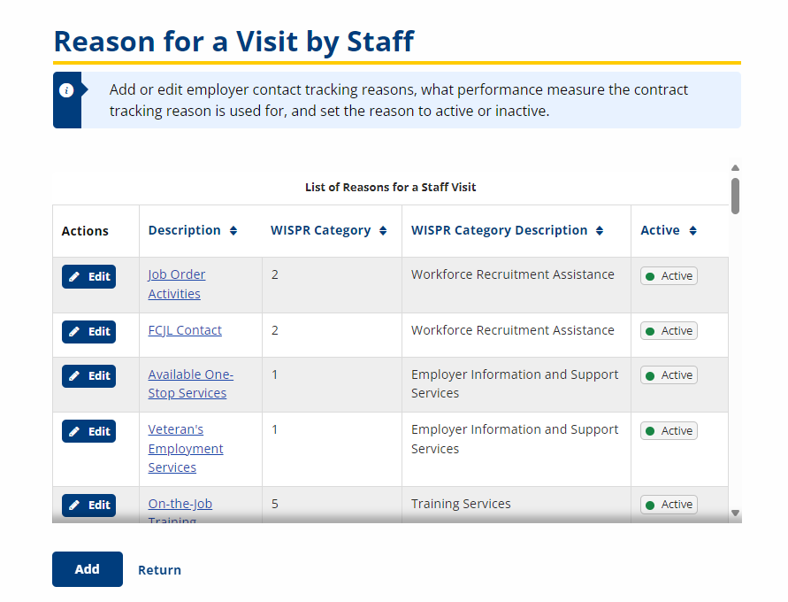
Task: Toggle Active badge for Veteran's Employment Services
Action: [x=669, y=431]
